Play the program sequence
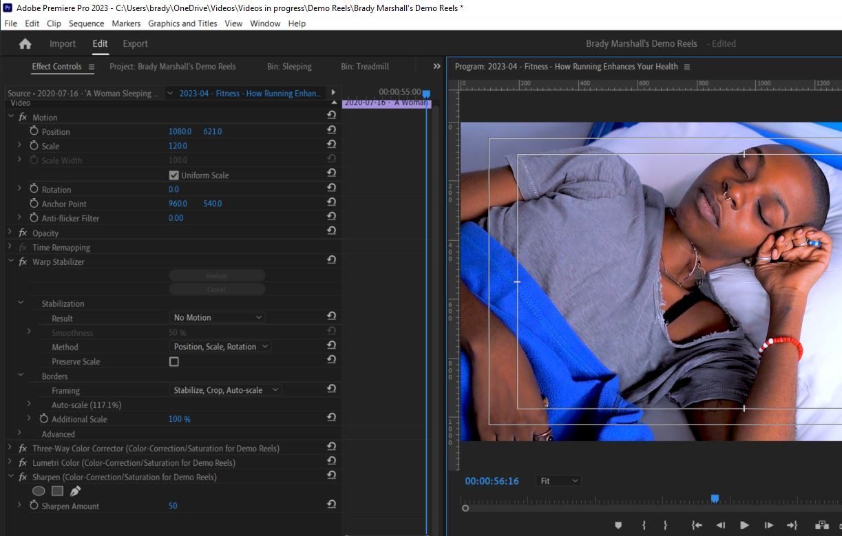Viewport: 842px width, 536px height. tap(744, 525)
